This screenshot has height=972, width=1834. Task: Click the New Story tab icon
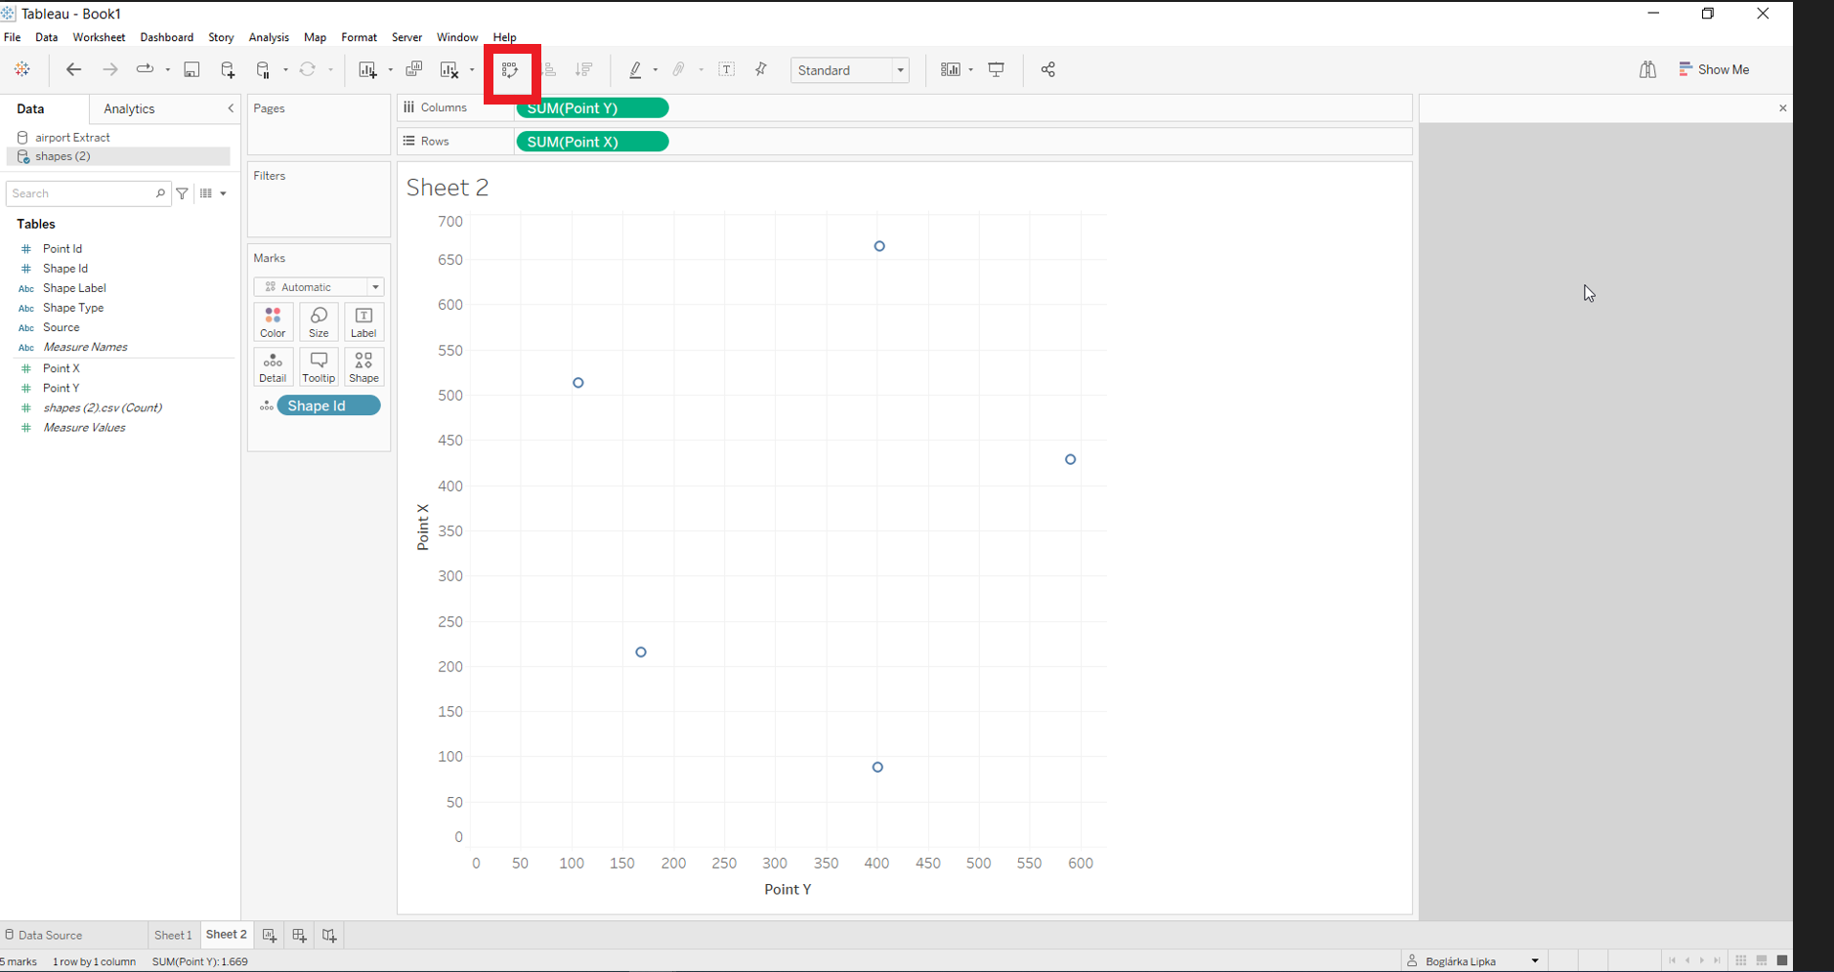tap(329, 935)
